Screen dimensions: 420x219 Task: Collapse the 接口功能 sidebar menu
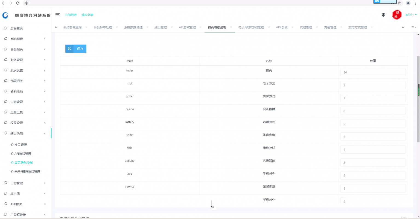pyautogui.click(x=25, y=133)
